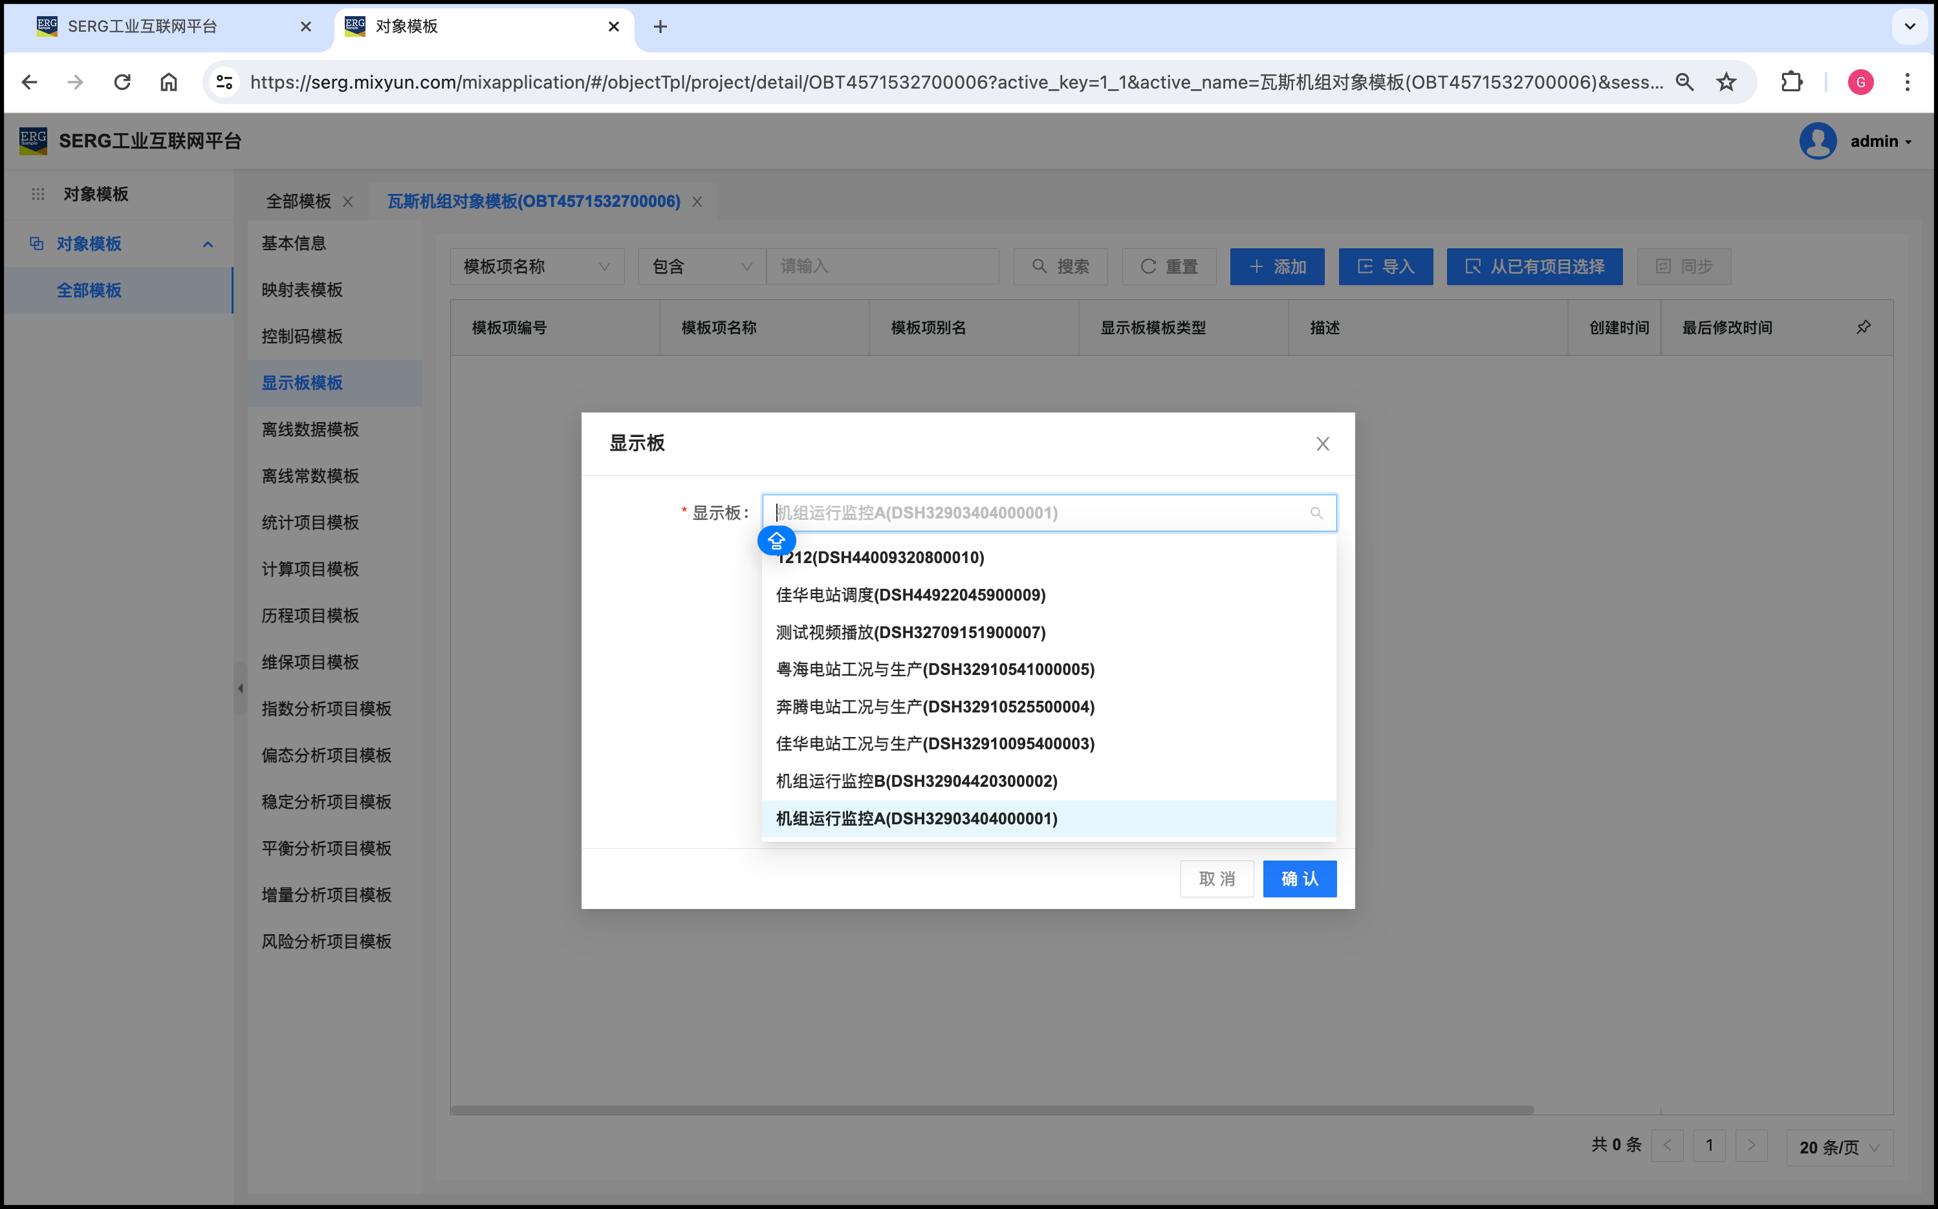Click the search magnifier in 显示板 field

click(x=1316, y=513)
